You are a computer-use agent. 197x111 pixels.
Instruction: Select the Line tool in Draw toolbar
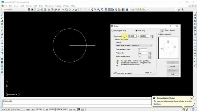2,15
